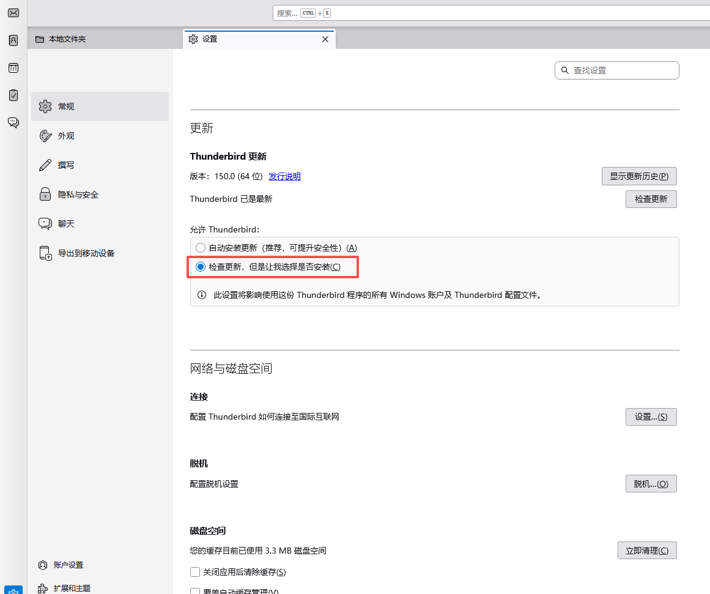The image size is (710, 594).
Task: Select 自动安装更新 radio option
Action: click(201, 248)
